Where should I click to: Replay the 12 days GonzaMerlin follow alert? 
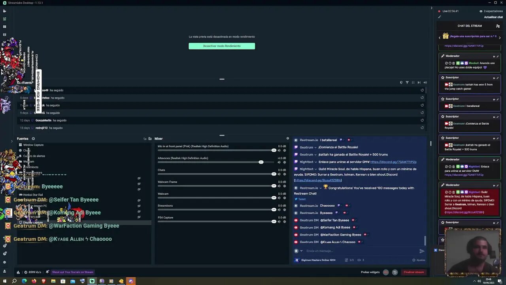tap(422, 120)
